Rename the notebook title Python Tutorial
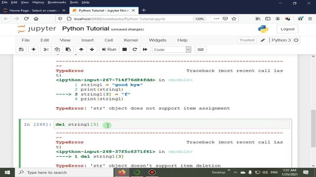 [x=85, y=29]
